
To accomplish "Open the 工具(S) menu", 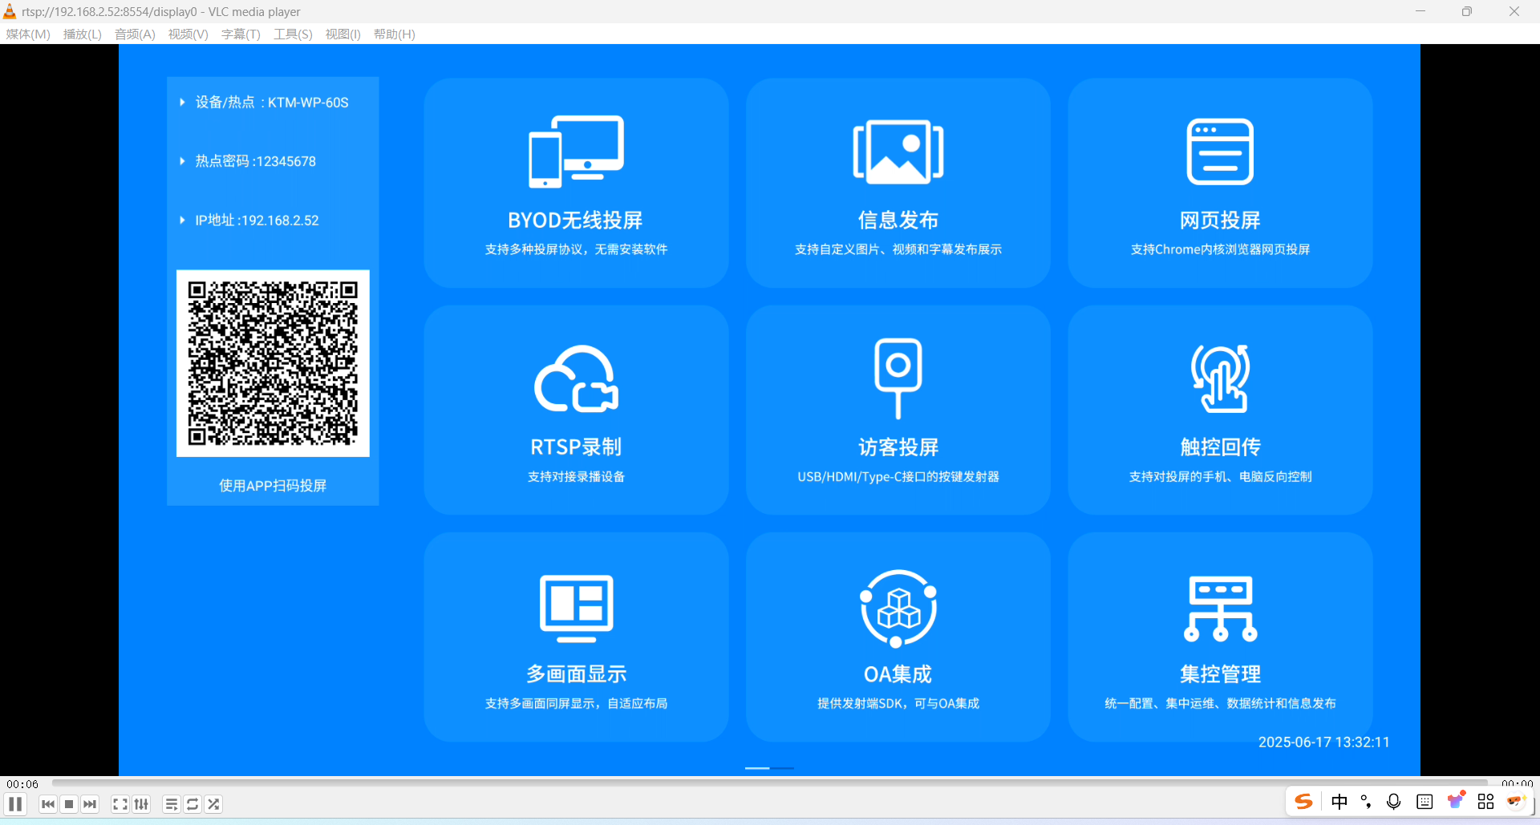I will pyautogui.click(x=293, y=34).
